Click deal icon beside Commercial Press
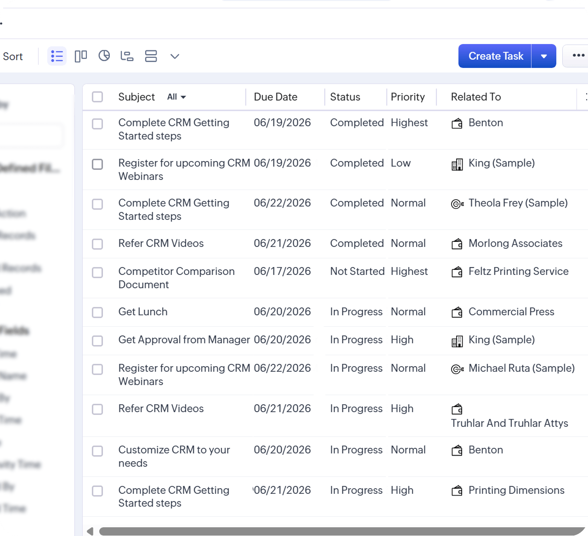588x536 pixels. (457, 313)
